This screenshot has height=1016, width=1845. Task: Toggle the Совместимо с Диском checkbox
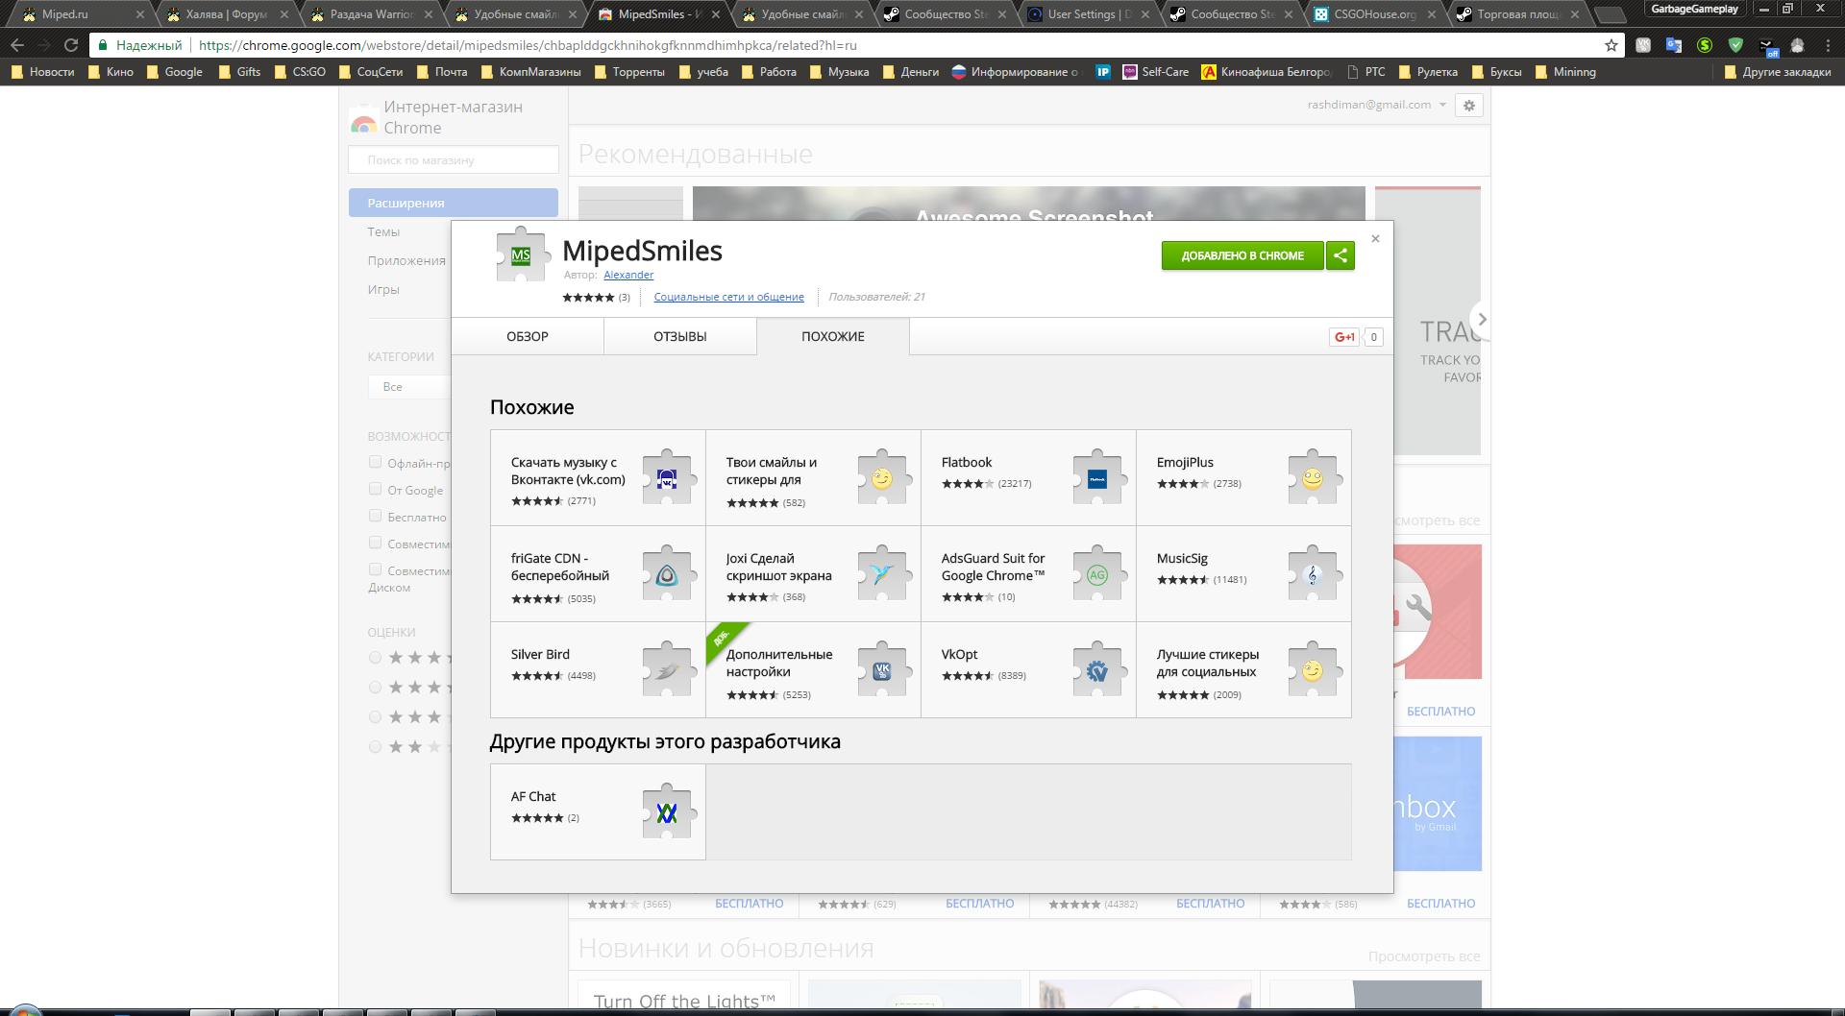[376, 569]
